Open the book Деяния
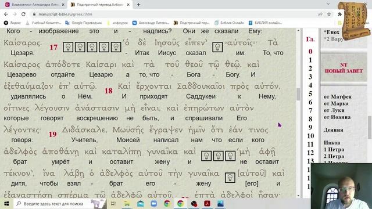The image size is (372, 209). 333,130
